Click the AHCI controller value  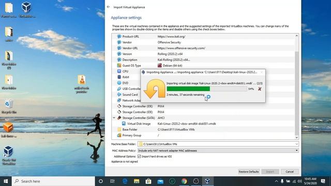pyautogui.click(x=161, y=118)
